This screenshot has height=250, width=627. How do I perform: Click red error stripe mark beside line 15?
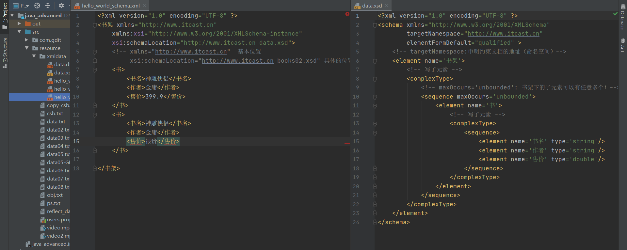[347, 143]
